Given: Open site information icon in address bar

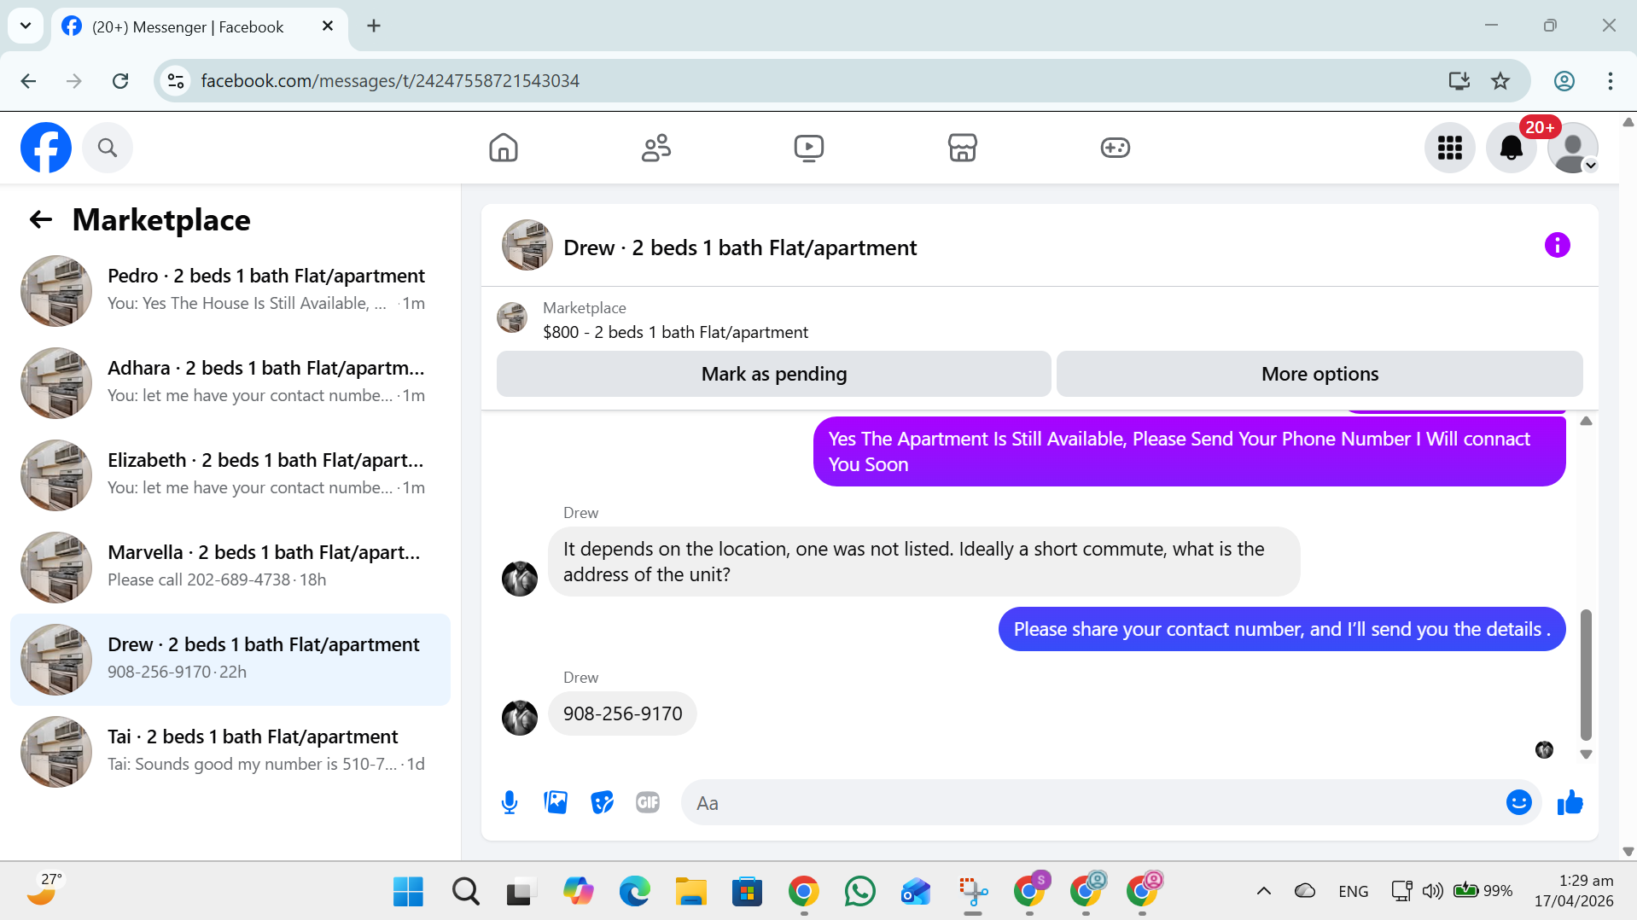Looking at the screenshot, I should pyautogui.click(x=176, y=81).
